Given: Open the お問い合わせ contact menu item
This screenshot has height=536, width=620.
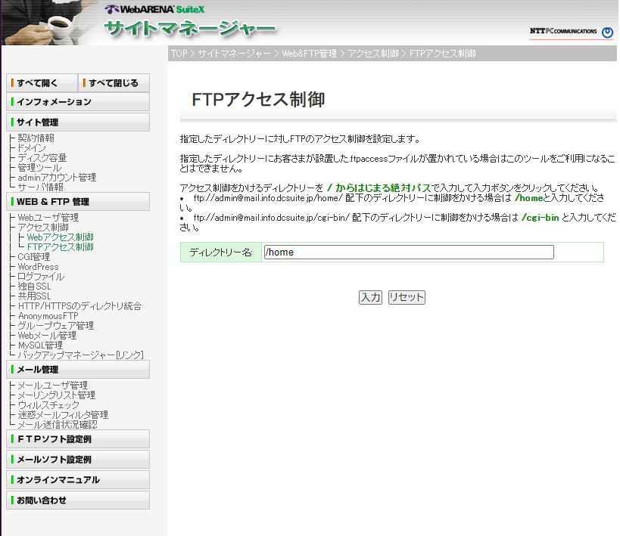Looking at the screenshot, I should (78, 500).
